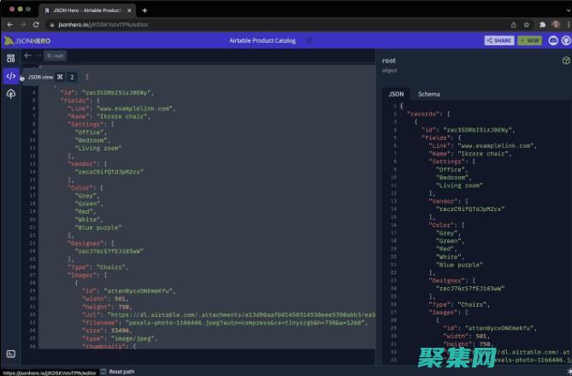Click the cloud upload icon in sidebar
This screenshot has width=572, height=376.
[10, 94]
